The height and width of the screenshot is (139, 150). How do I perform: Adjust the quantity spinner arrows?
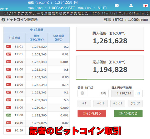tap(104, 93)
